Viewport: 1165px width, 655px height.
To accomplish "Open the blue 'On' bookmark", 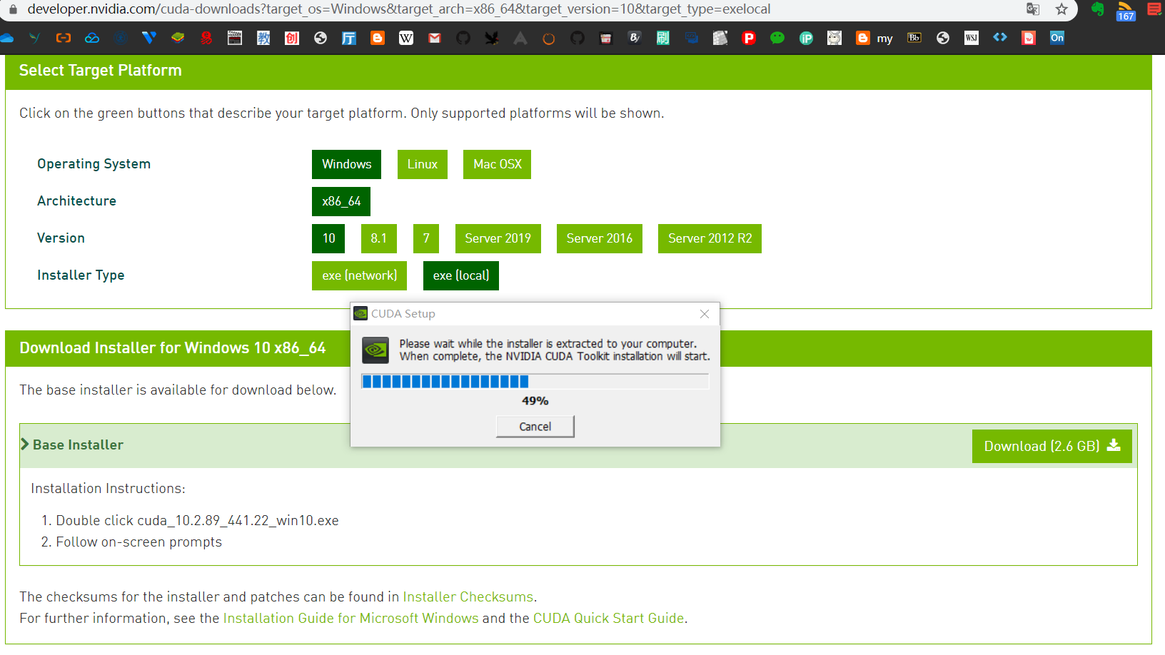I will 1057,38.
